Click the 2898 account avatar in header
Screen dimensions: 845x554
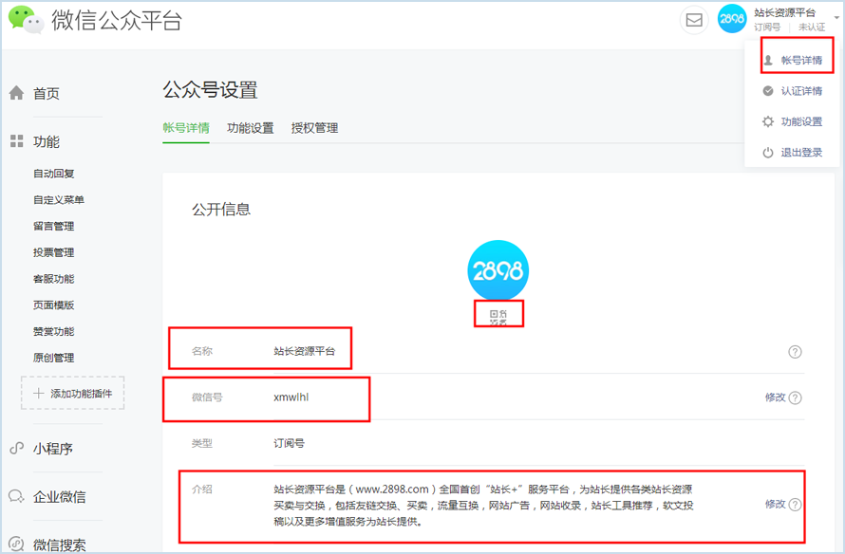(x=732, y=19)
